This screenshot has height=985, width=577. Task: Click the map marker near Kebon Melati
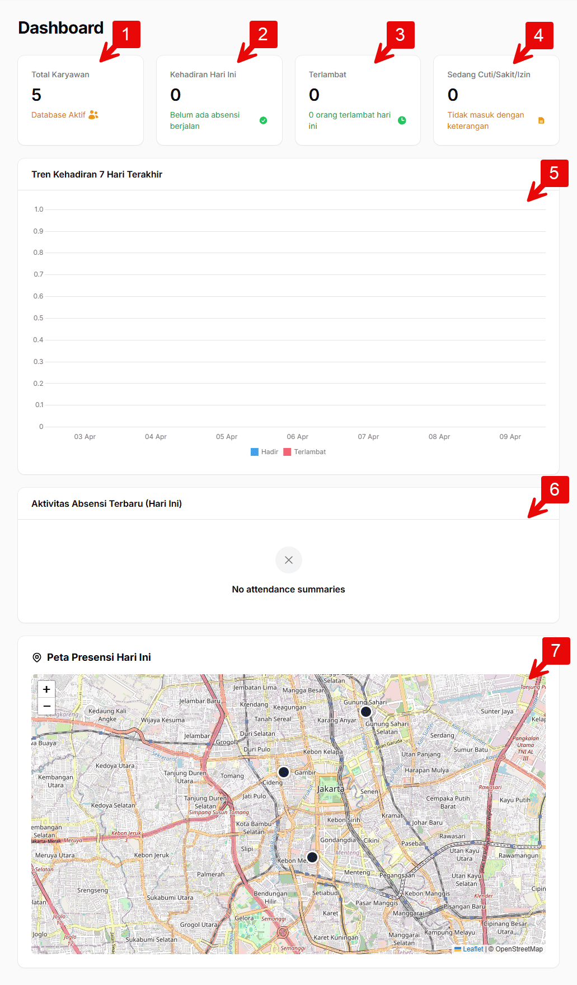tap(312, 857)
